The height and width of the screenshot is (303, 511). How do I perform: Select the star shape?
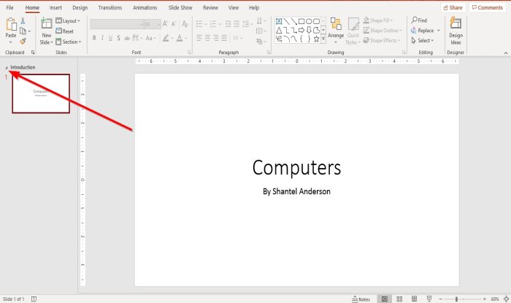coord(316,39)
